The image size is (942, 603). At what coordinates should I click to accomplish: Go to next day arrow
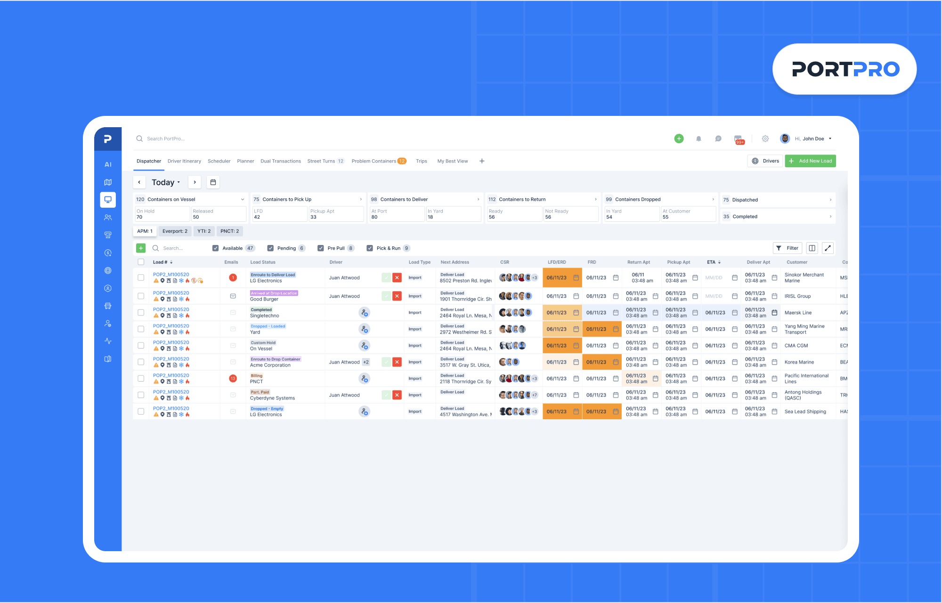click(x=195, y=182)
